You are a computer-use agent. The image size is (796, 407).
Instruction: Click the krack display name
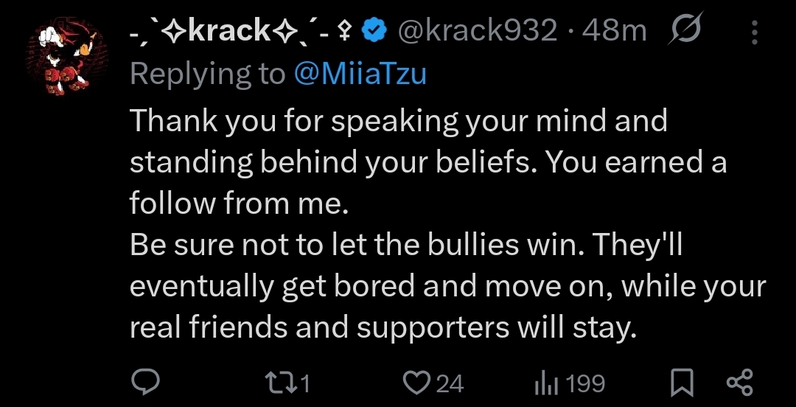coord(229,31)
